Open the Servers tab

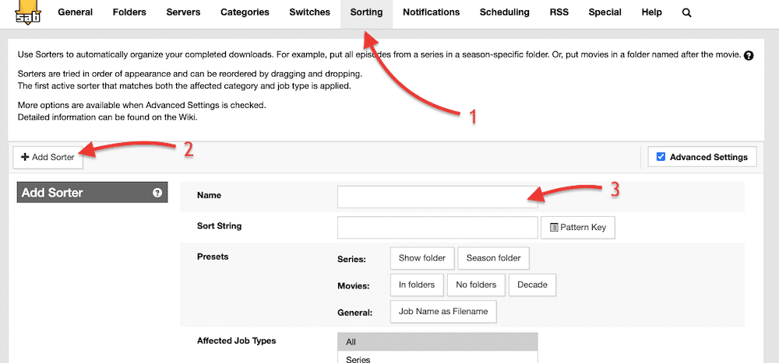coord(184,12)
